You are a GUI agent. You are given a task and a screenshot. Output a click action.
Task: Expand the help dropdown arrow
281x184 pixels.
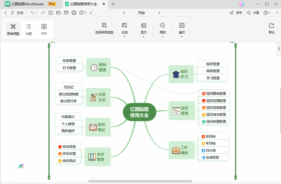tap(270, 13)
